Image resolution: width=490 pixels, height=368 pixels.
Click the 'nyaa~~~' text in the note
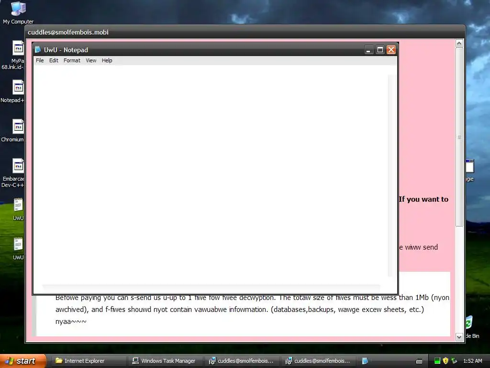pos(71,322)
